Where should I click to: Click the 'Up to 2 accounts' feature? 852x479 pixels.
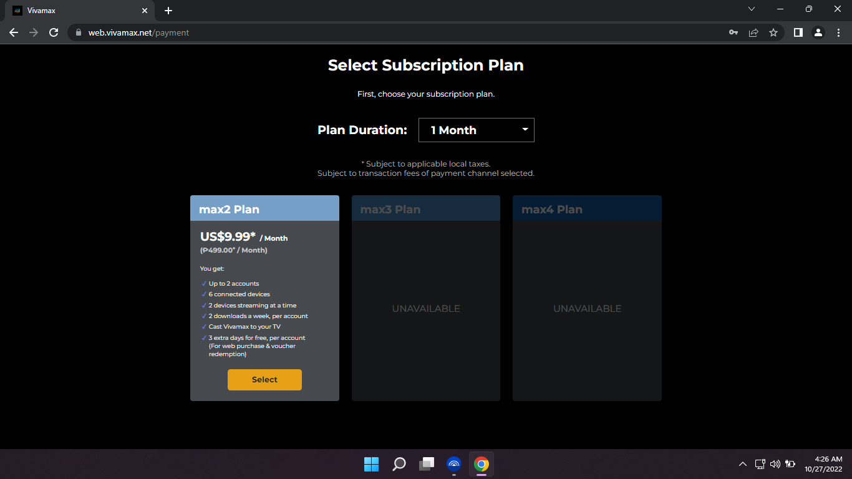[233, 284]
